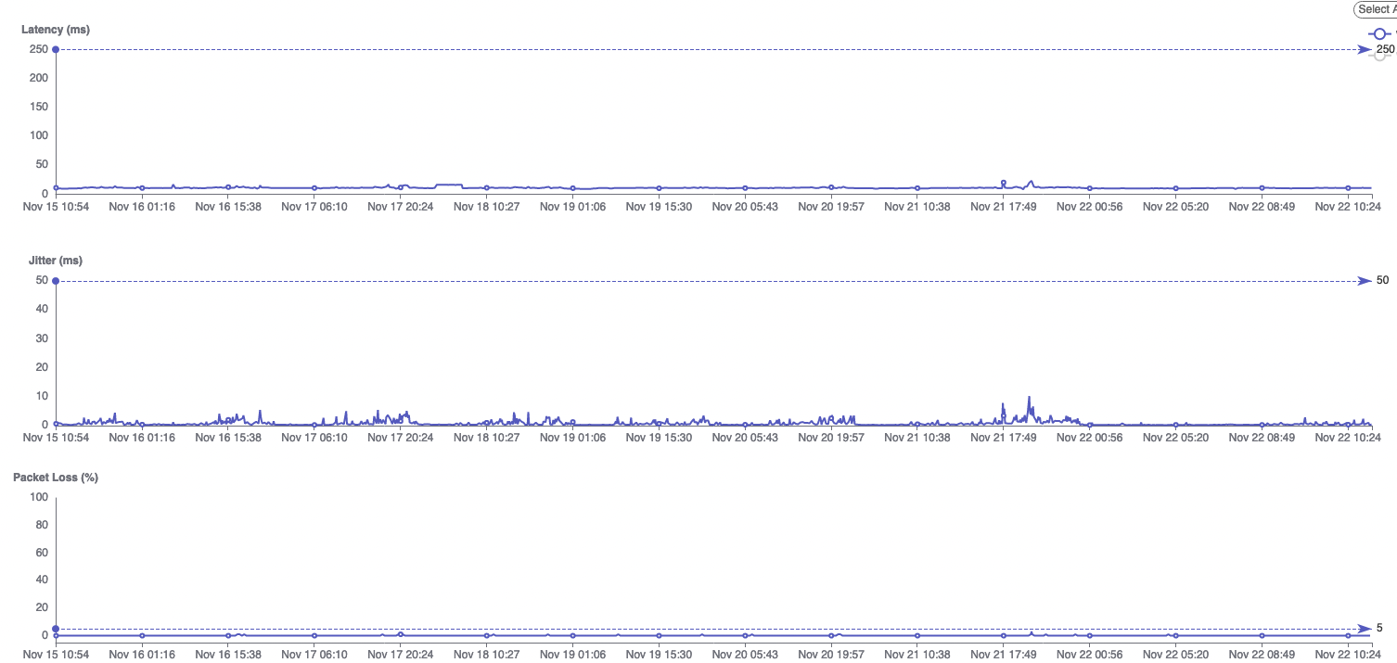Click the Packet Loss point at Nov 20 05:43
The width and height of the screenshot is (1397, 663).
[x=745, y=635]
